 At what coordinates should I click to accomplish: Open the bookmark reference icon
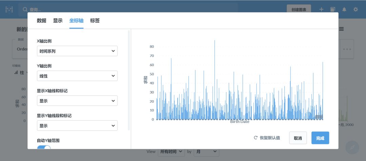[x=333, y=10]
